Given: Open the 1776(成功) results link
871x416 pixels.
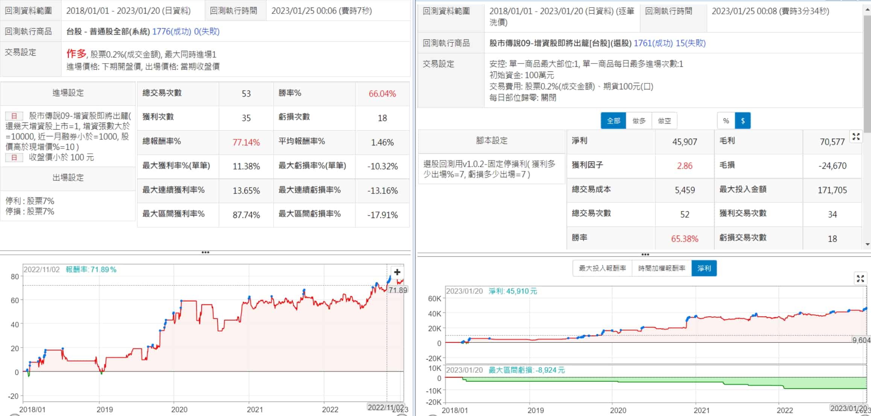Looking at the screenshot, I should tap(172, 32).
